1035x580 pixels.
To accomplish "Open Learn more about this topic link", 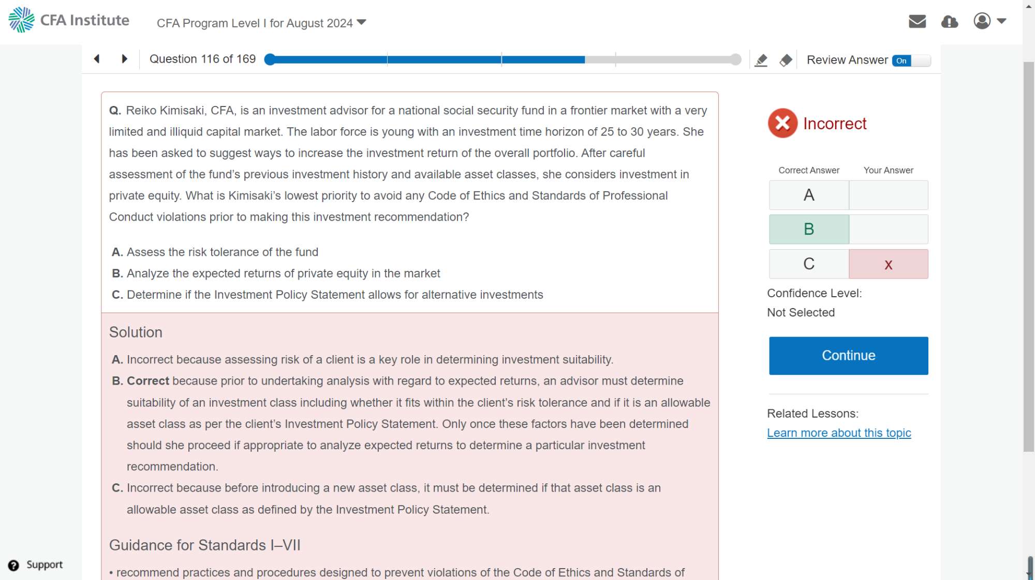I will tap(839, 433).
